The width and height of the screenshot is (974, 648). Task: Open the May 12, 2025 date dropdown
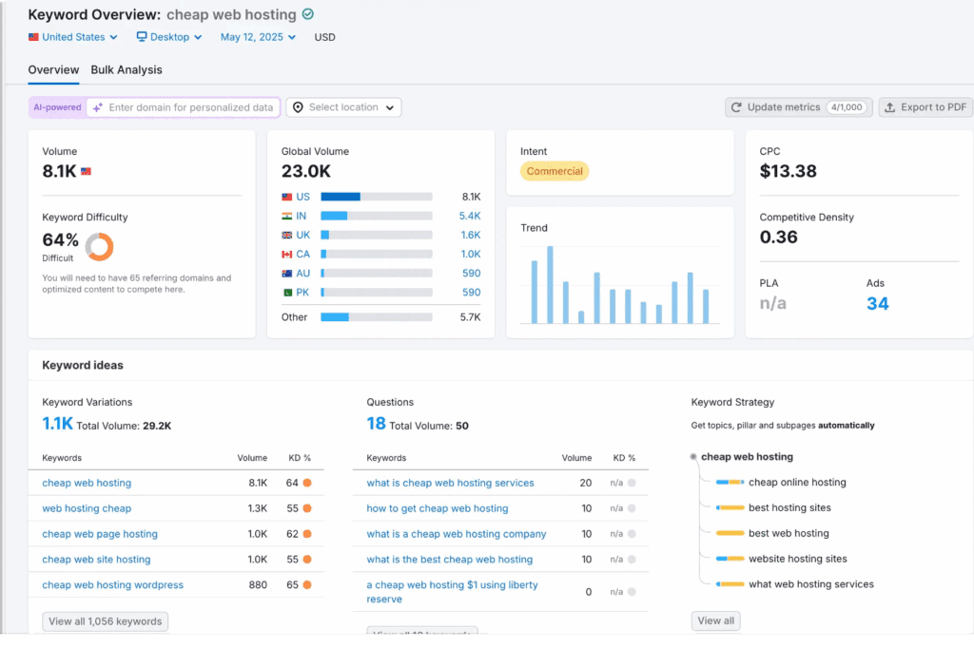click(256, 36)
